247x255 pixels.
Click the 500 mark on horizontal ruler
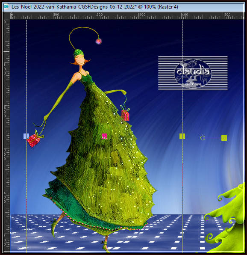227,15
